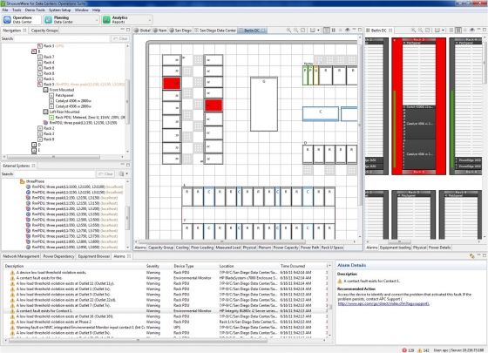Screen dimensions: 488x353
Task: Open the External Systems menu dropdown arrow
Action: point(127,173)
